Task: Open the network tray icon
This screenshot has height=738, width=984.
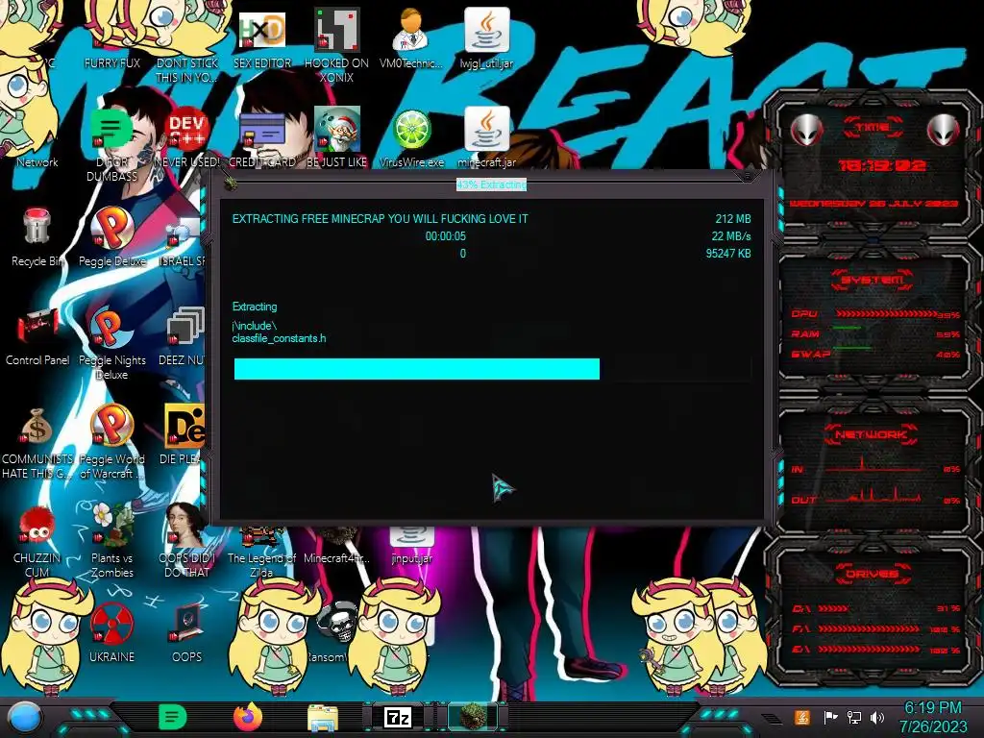Action: pyautogui.click(x=854, y=717)
